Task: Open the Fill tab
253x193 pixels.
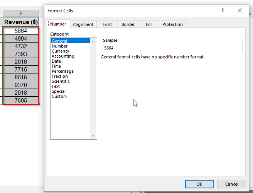Action: click(148, 24)
